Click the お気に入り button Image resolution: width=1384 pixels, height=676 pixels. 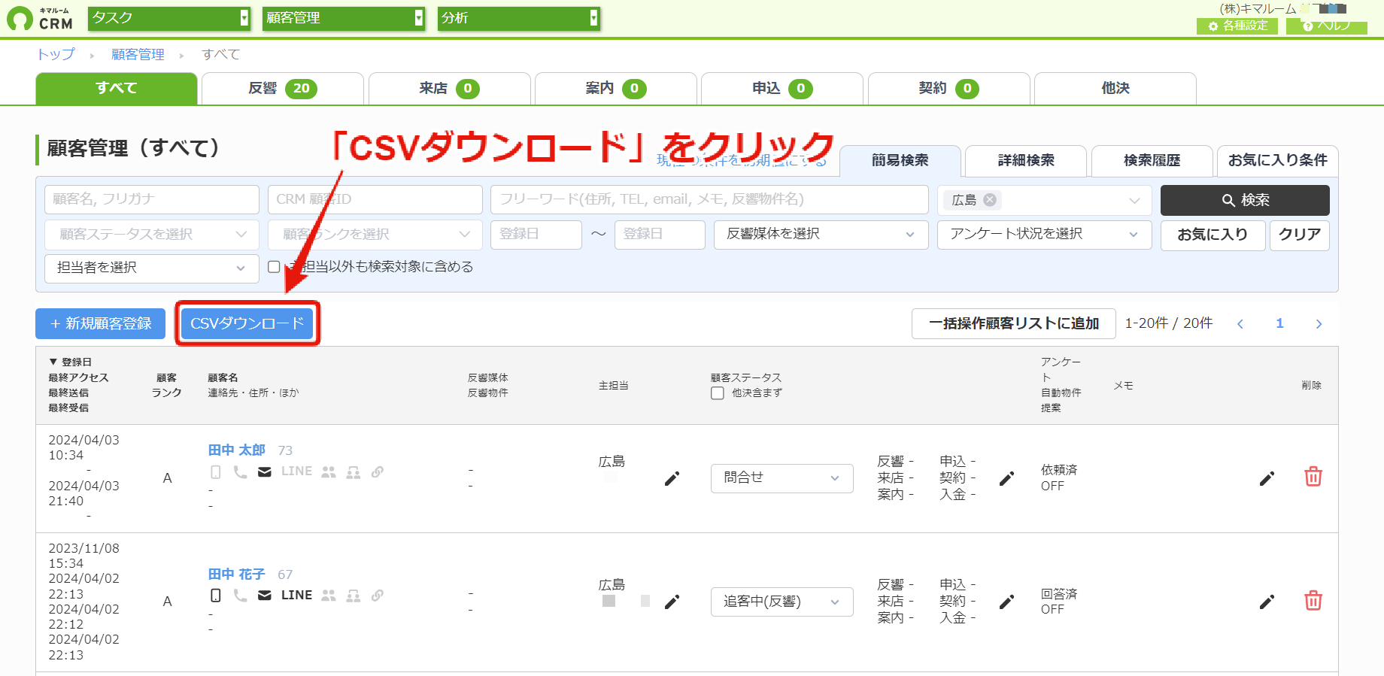[1213, 235]
